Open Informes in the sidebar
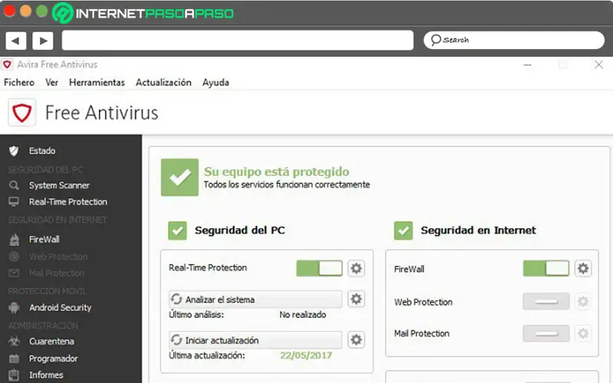This screenshot has height=383, width=613. point(46,375)
